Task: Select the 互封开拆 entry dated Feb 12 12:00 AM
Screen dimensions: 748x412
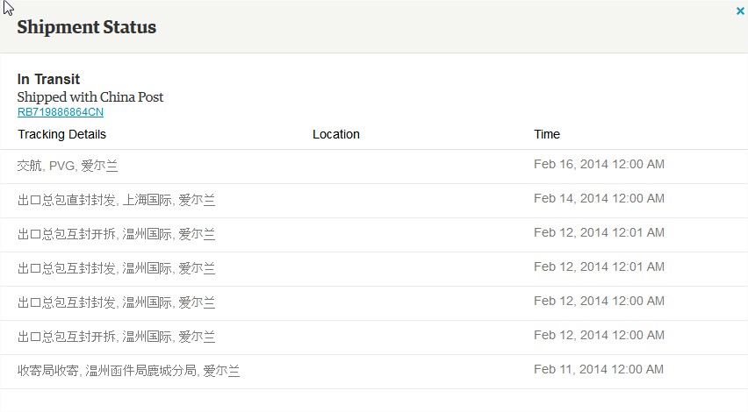Action: point(117,337)
